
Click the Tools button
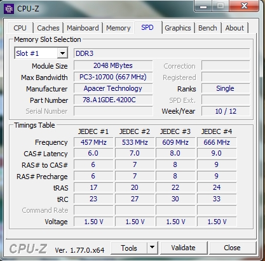(129, 248)
